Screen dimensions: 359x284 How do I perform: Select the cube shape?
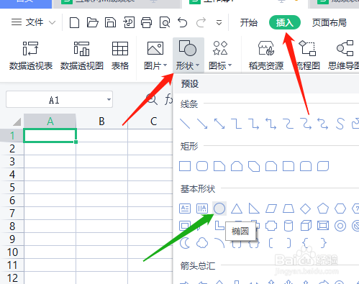[306, 226]
